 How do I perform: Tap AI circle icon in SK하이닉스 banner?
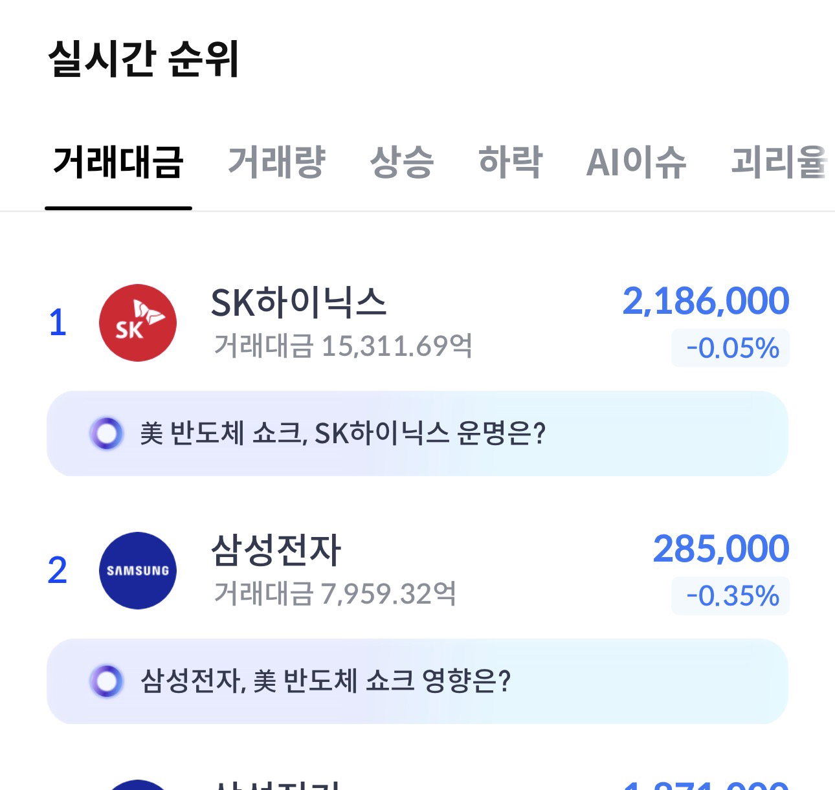107,433
